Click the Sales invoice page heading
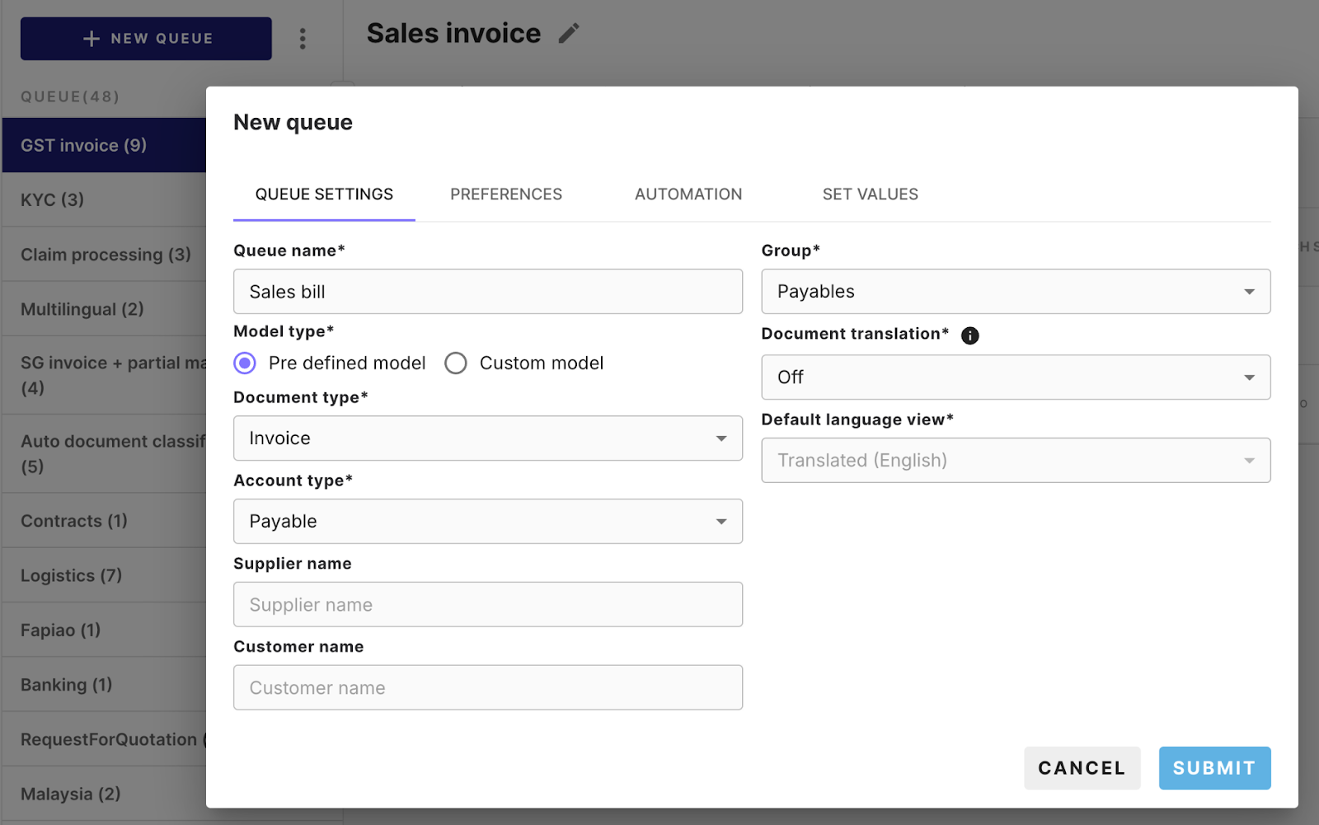 pos(453,33)
